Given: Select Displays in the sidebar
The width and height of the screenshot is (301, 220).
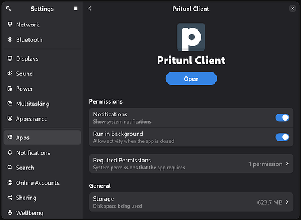Looking at the screenshot, I should 42,59.
